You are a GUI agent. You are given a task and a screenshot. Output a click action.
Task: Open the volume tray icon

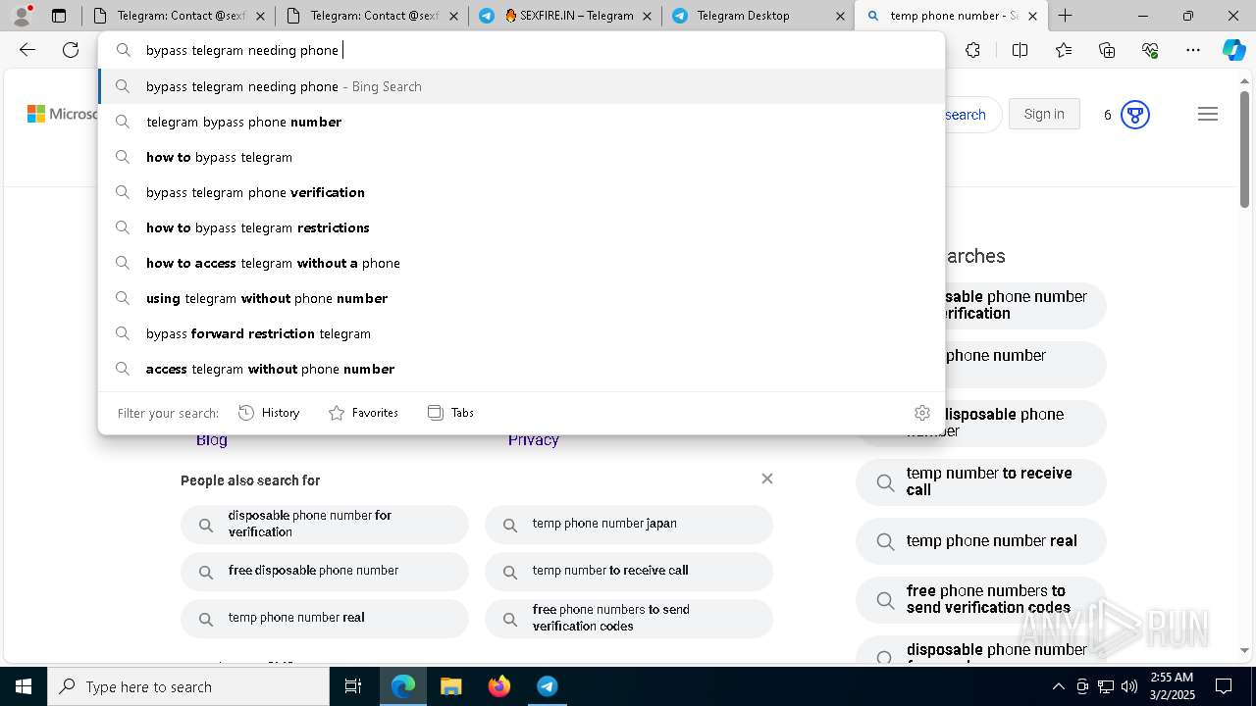(1128, 686)
